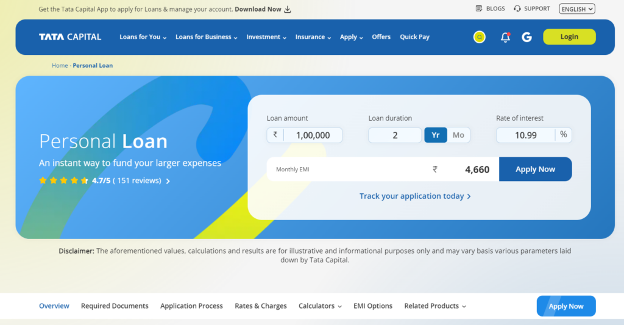Image resolution: width=624 pixels, height=325 pixels.
Task: Open reviews via arrow after 151 reviews
Action: pyautogui.click(x=168, y=181)
